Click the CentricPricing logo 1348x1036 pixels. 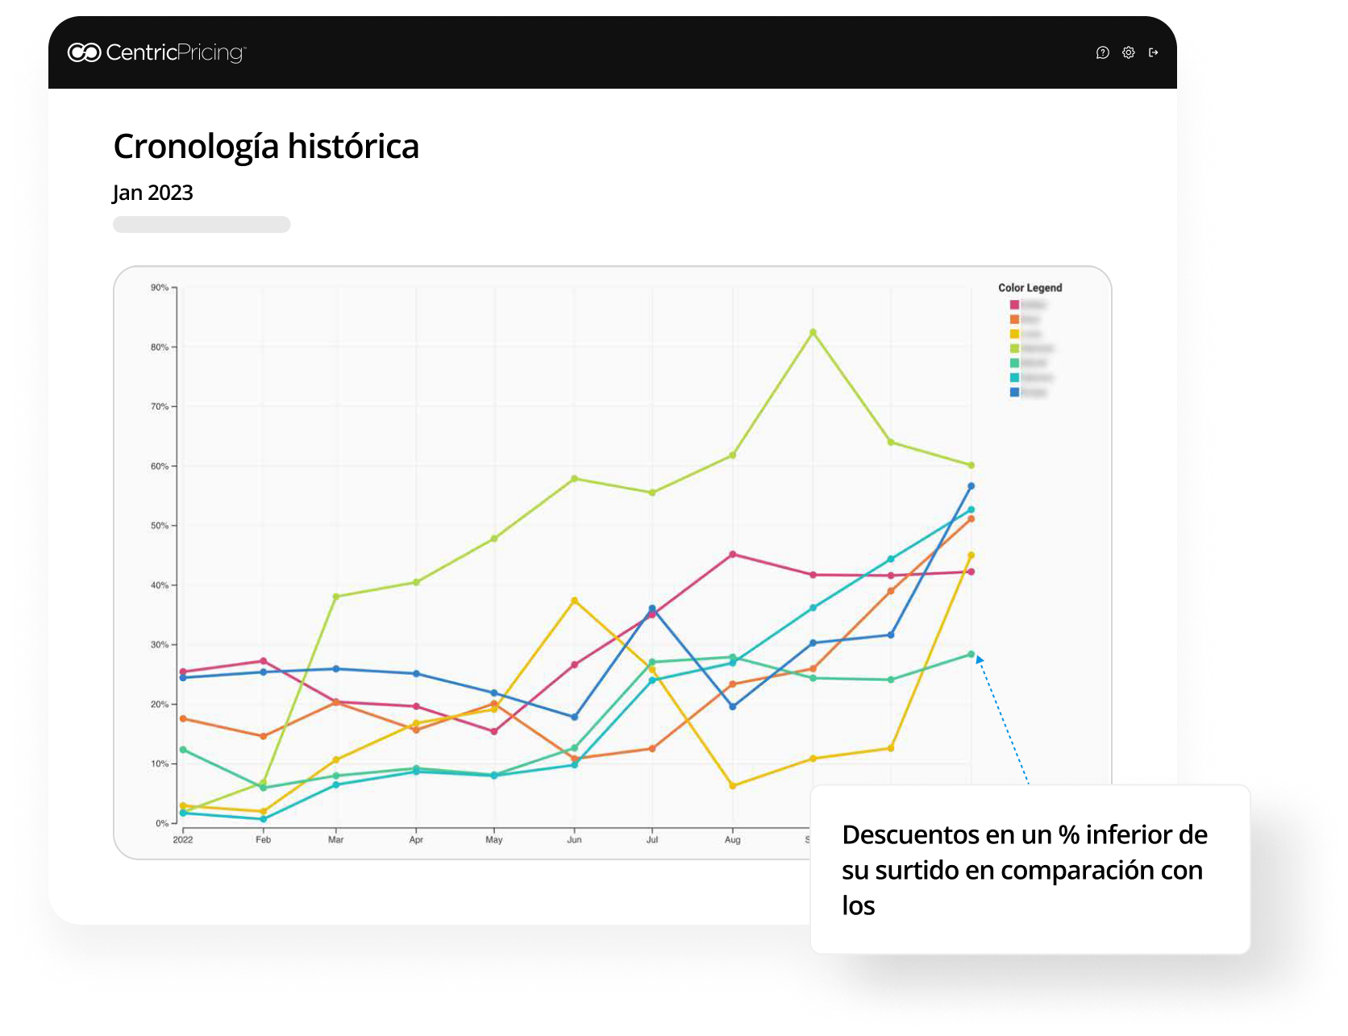point(157,52)
